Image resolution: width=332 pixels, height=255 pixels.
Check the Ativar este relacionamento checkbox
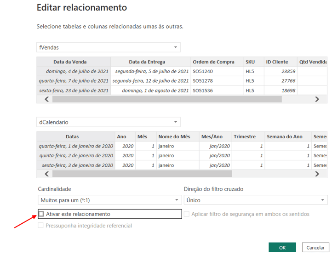(x=41, y=214)
